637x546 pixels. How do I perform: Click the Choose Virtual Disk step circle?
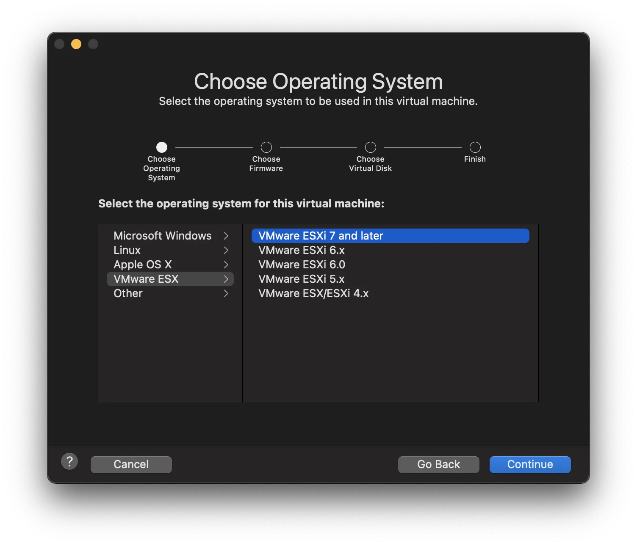(370, 147)
